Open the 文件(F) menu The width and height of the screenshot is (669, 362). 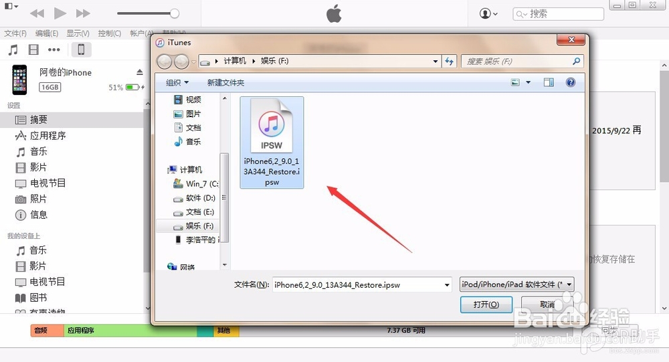15,33
